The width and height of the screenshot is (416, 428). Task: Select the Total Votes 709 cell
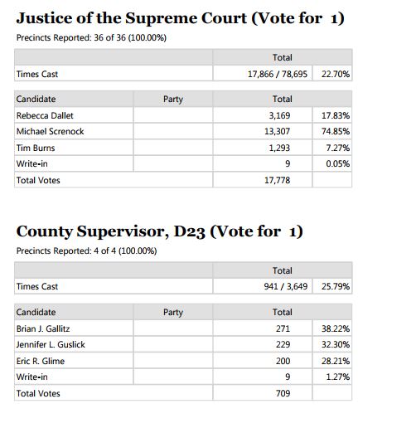[263, 393]
